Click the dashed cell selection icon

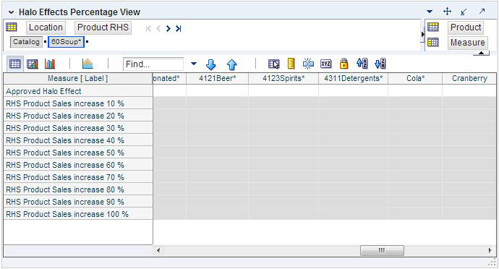click(x=308, y=64)
